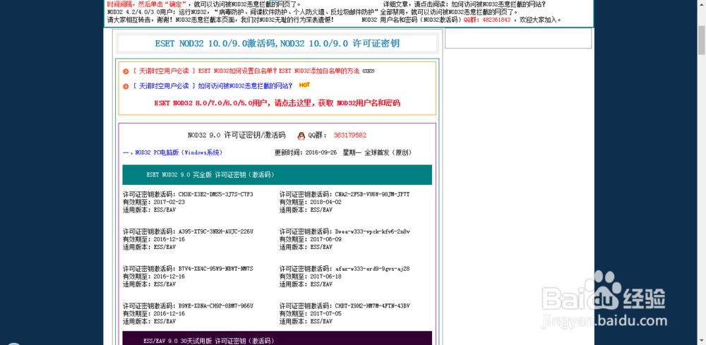Click orange bullet beside the whitelist setup article
Image resolution: width=706 pixels, height=345 pixels.
pos(126,71)
